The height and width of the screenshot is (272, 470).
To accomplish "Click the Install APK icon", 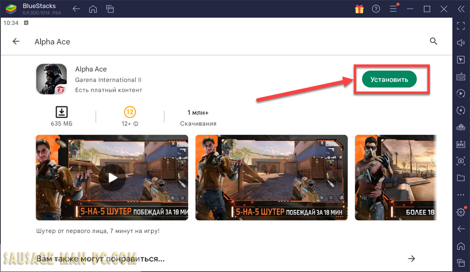I will 461,144.
